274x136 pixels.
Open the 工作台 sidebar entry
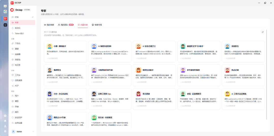tap(23, 75)
